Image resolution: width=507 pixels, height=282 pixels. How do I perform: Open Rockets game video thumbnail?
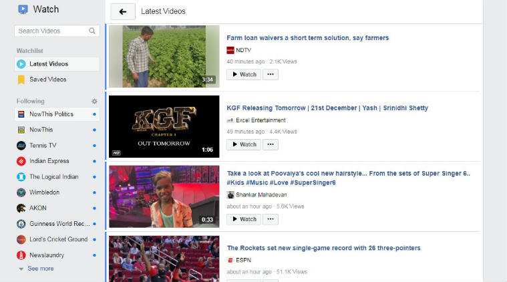(x=164, y=259)
